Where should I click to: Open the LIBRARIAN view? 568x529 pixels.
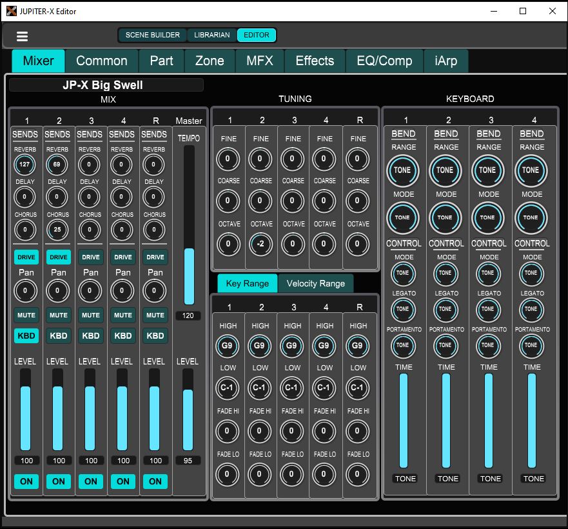(212, 35)
